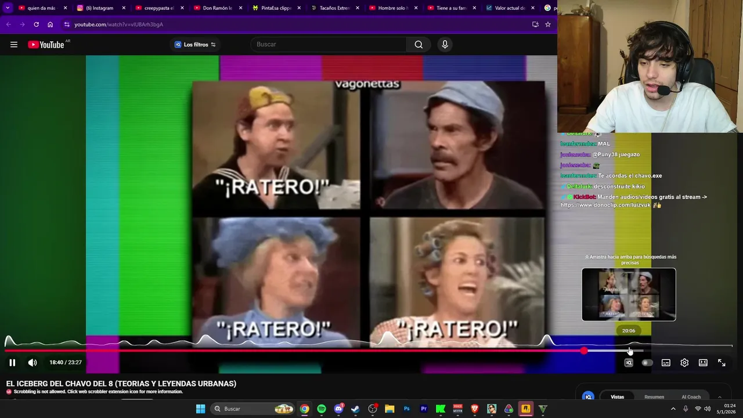Open Kick app from the taskbar
Viewport: 743px width, 418px height.
pyautogui.click(x=441, y=409)
